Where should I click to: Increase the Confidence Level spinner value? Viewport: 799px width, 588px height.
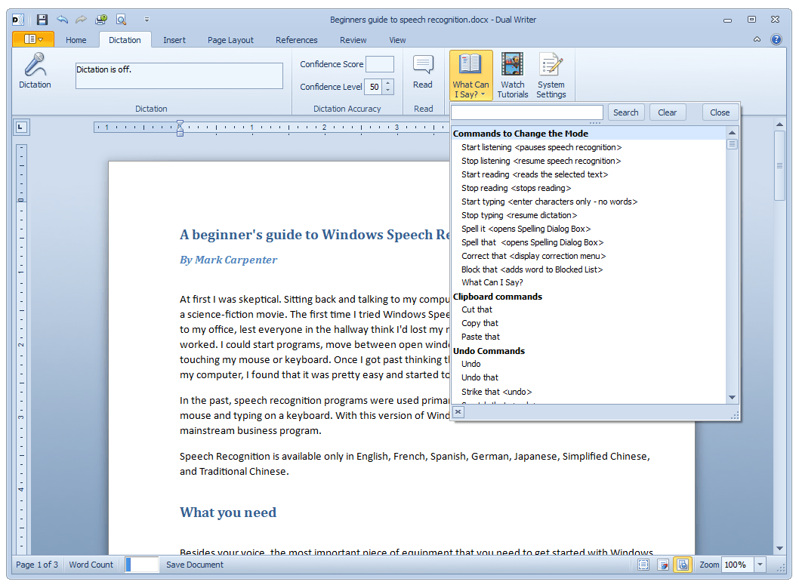[388, 83]
